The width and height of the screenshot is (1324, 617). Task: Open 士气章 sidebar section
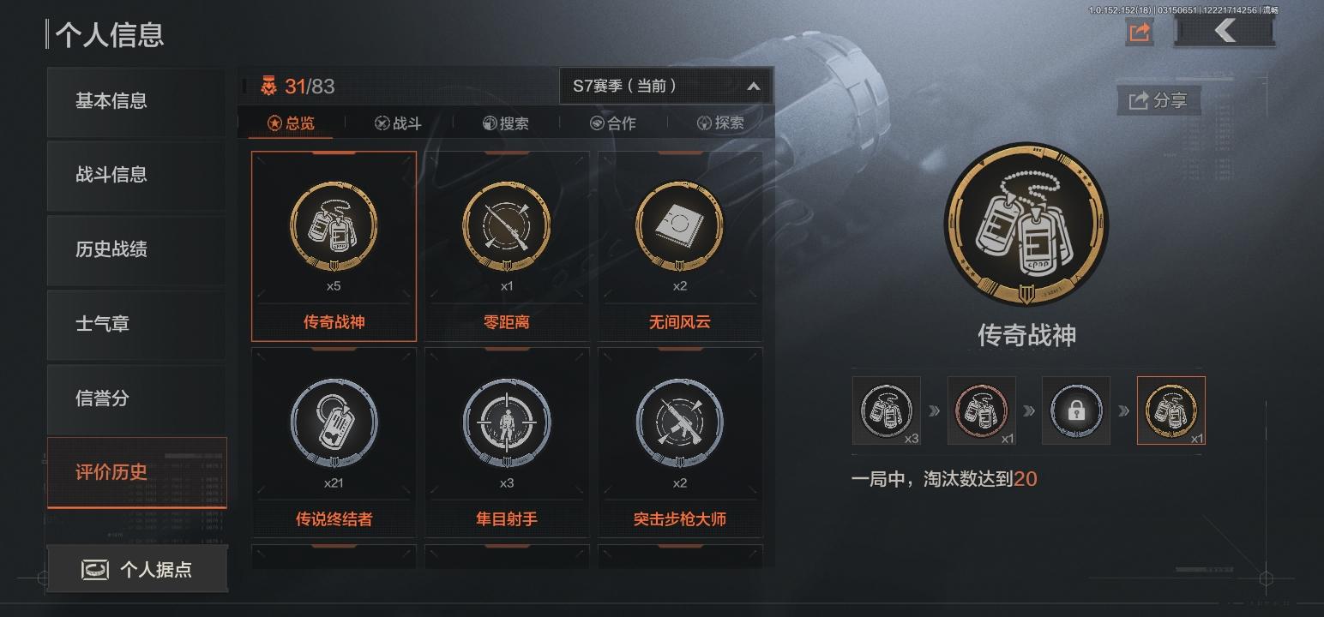tap(137, 324)
